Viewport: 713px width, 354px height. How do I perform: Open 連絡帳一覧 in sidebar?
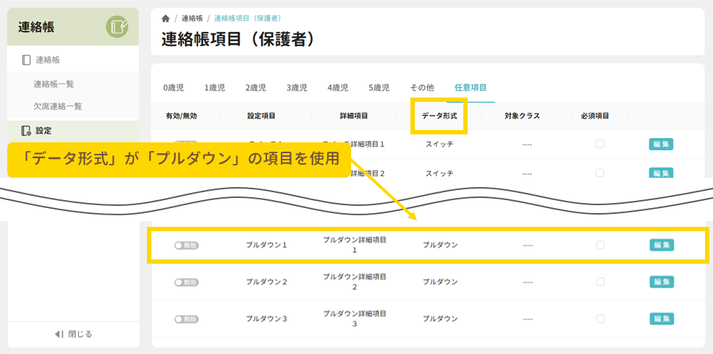click(54, 84)
